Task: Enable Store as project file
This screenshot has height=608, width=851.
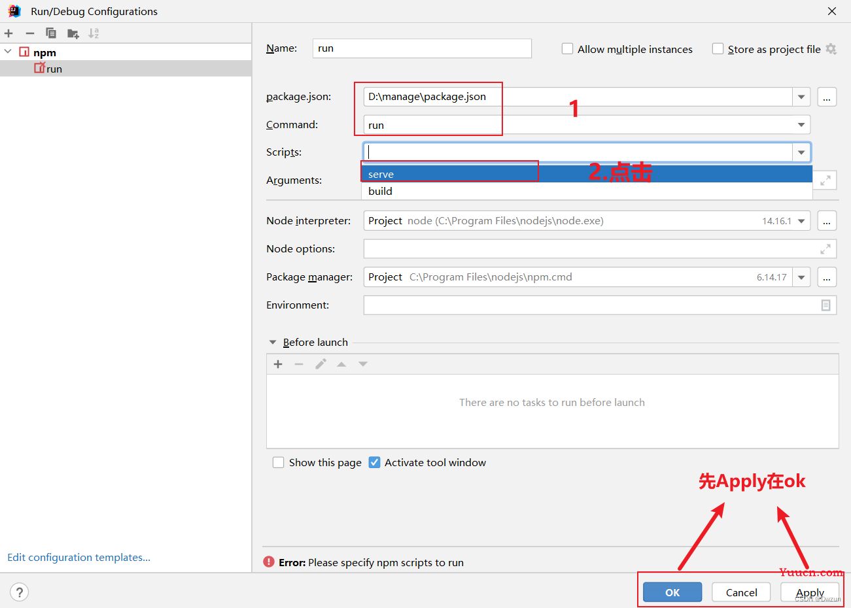Action: 718,49
